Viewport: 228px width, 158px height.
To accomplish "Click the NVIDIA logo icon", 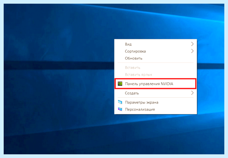I will point(120,84).
